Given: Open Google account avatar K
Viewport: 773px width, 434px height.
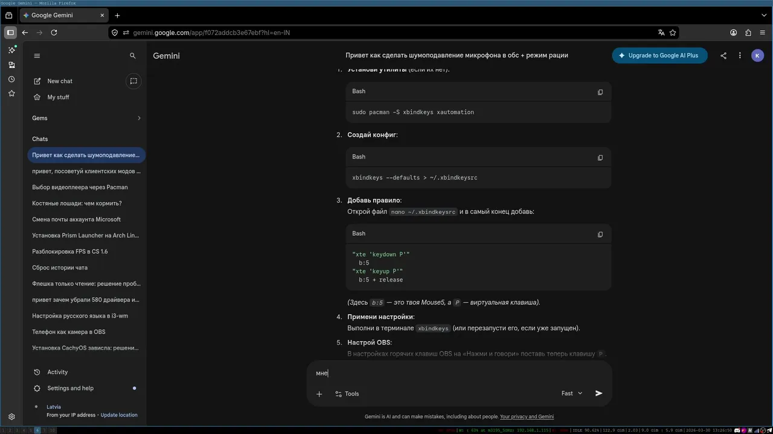Looking at the screenshot, I should click(x=758, y=55).
